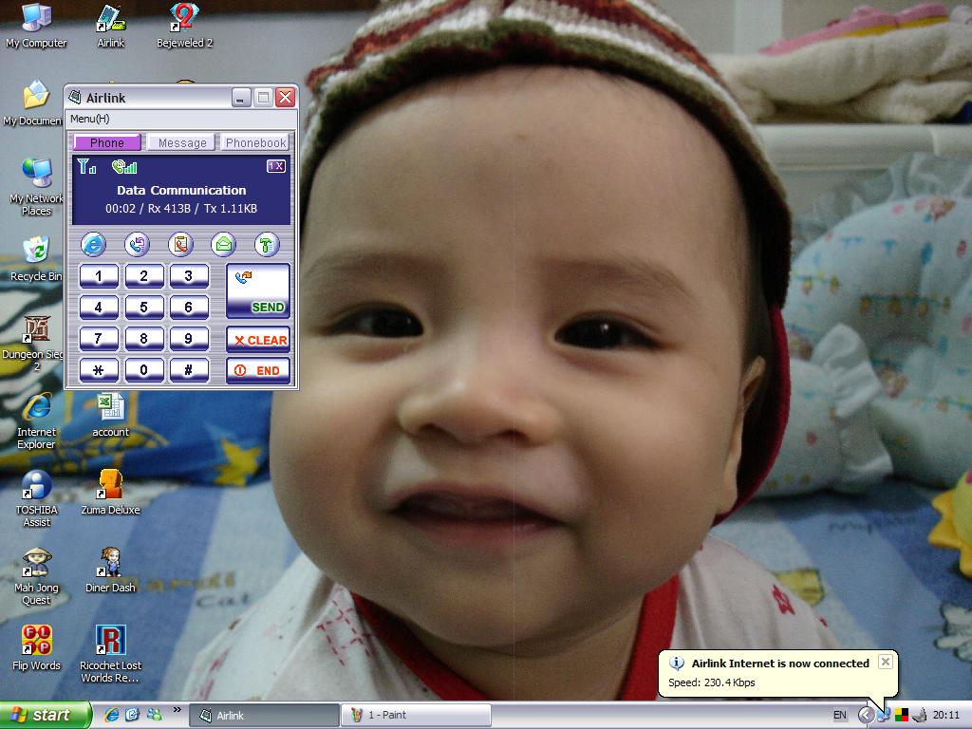Tap the star key on the keypad
The height and width of the screenshot is (729, 972).
pyautogui.click(x=99, y=370)
